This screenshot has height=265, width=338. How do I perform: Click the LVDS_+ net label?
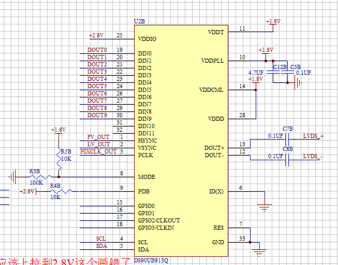pos(313,136)
